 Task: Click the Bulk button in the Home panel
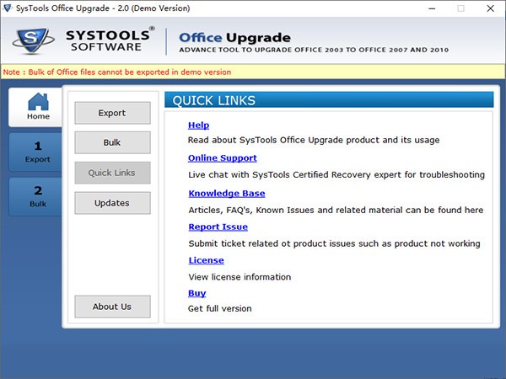[112, 142]
